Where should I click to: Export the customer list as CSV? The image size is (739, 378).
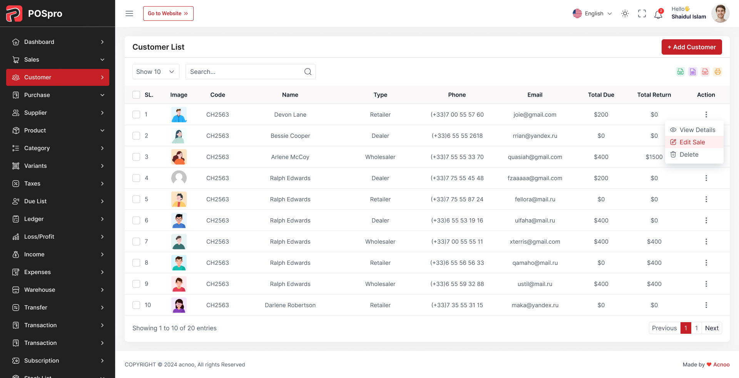[x=680, y=72]
